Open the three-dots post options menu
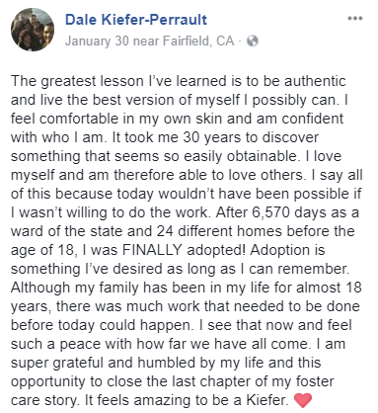Viewport: 378px width, 413px height. click(355, 19)
